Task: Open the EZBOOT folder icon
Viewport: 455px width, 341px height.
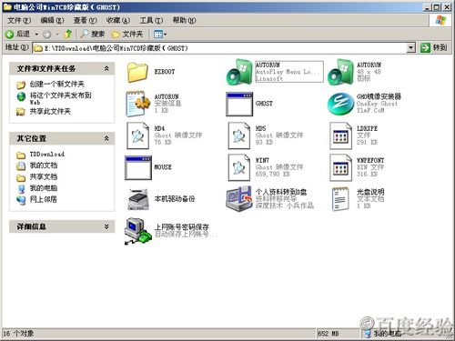Action: tap(137, 72)
